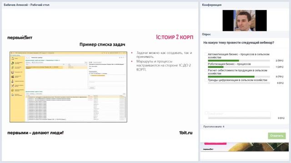
Task: Click the 50% result bar for Автоматизация
Action: [x=239, y=61]
